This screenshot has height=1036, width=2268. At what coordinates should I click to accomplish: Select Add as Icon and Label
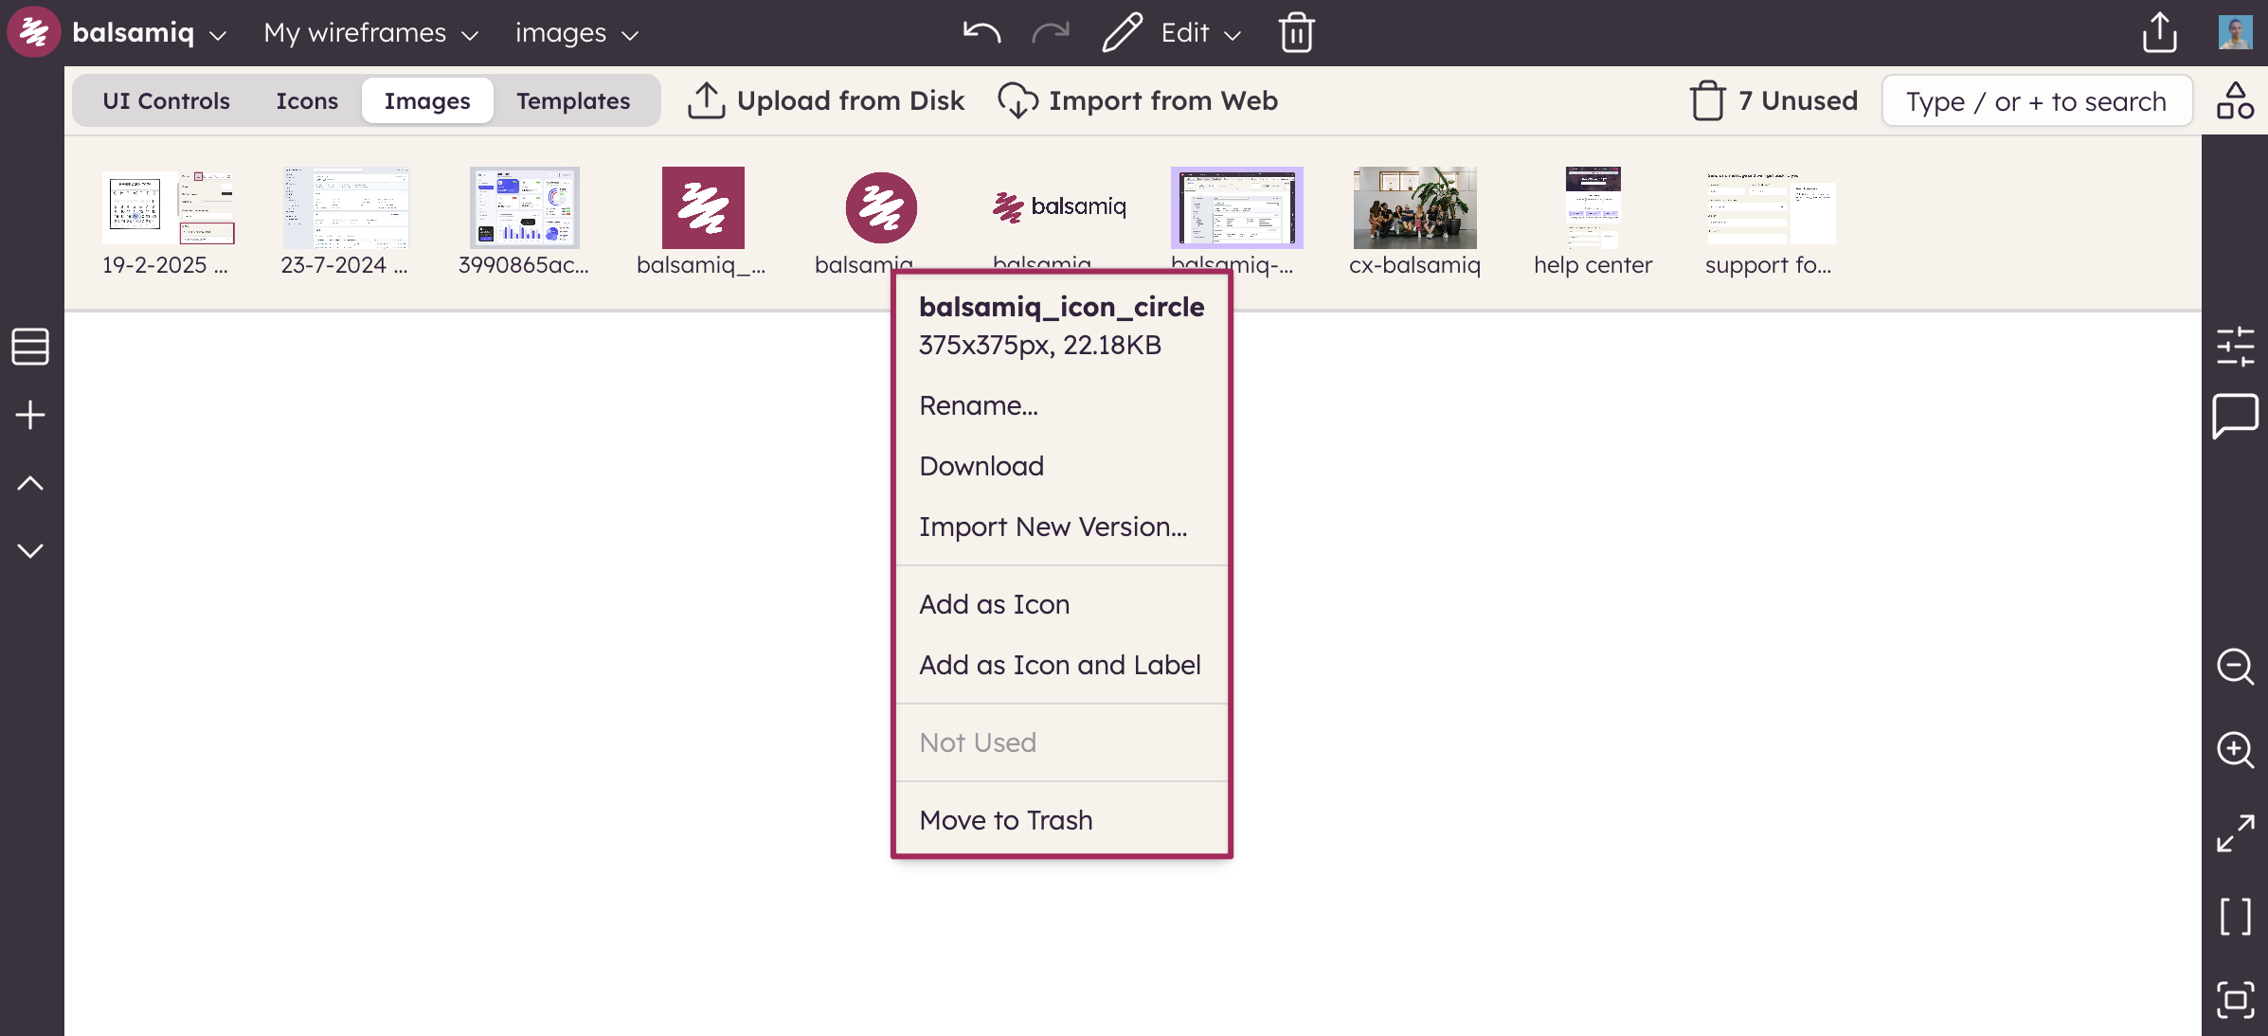tap(1061, 665)
